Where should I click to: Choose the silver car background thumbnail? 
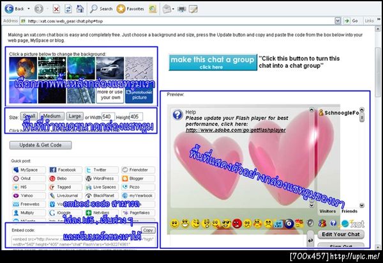click(x=110, y=68)
